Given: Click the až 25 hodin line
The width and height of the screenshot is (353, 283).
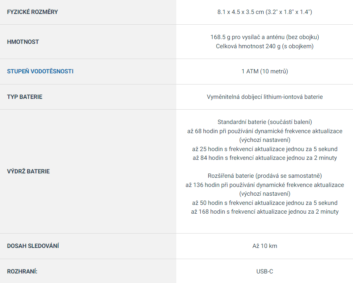Looking at the screenshot, I should tap(264, 149).
